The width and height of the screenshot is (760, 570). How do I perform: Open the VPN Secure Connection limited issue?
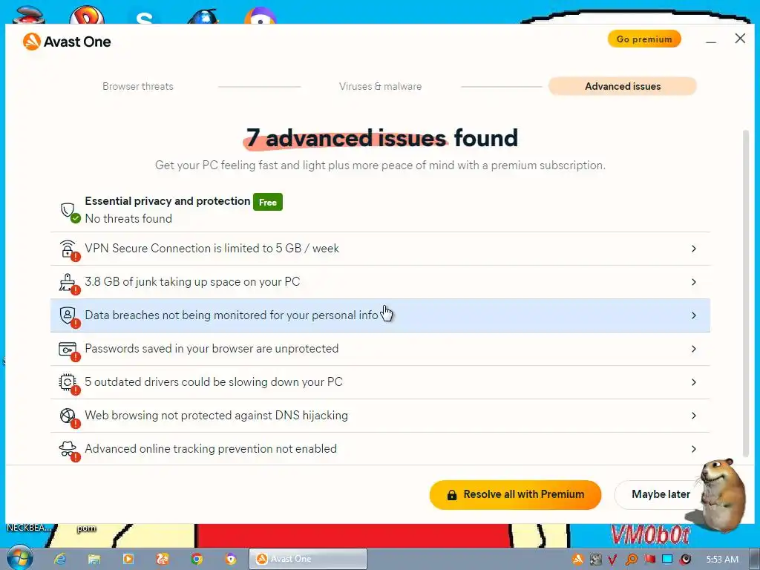point(380,249)
